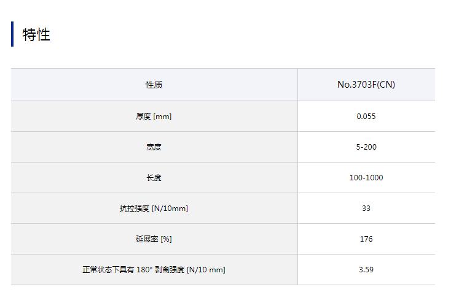The width and height of the screenshot is (467, 295).
Task: Click the 0.055 thickness value
Action: tap(366, 117)
